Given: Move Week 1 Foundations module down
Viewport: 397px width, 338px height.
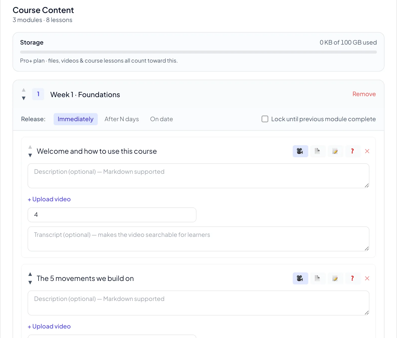Looking at the screenshot, I should pos(24,98).
